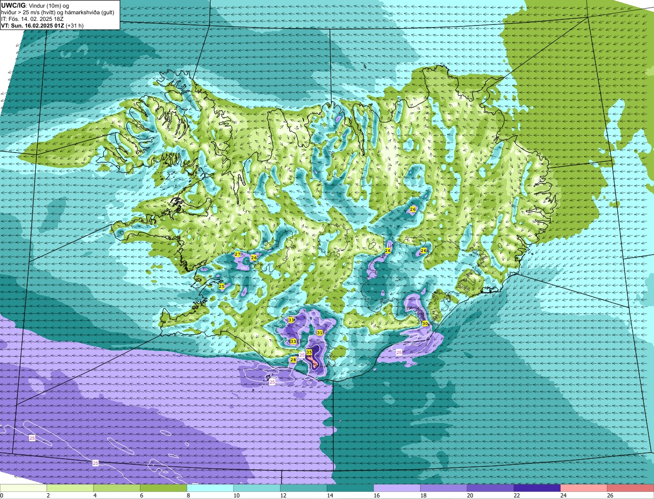Click the olive green 6–8 legend swatch

pyautogui.click(x=163, y=488)
